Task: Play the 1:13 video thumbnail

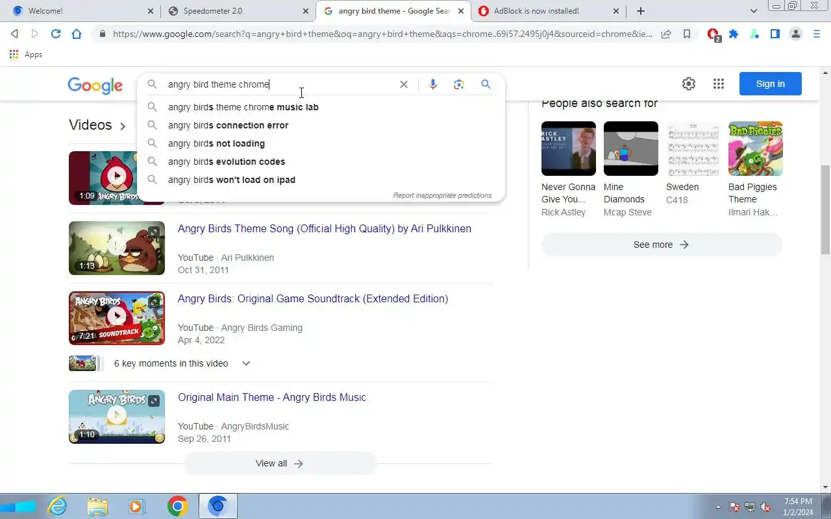Action: point(117,248)
